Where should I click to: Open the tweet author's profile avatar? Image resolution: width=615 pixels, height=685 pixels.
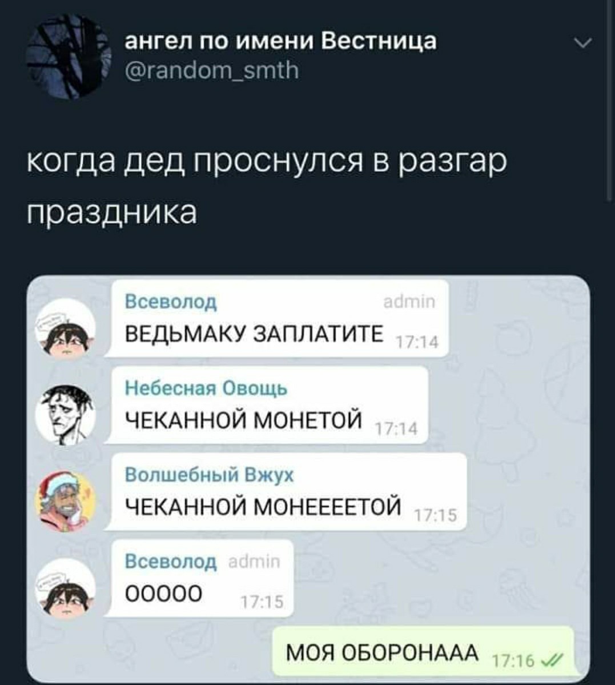tap(69, 57)
